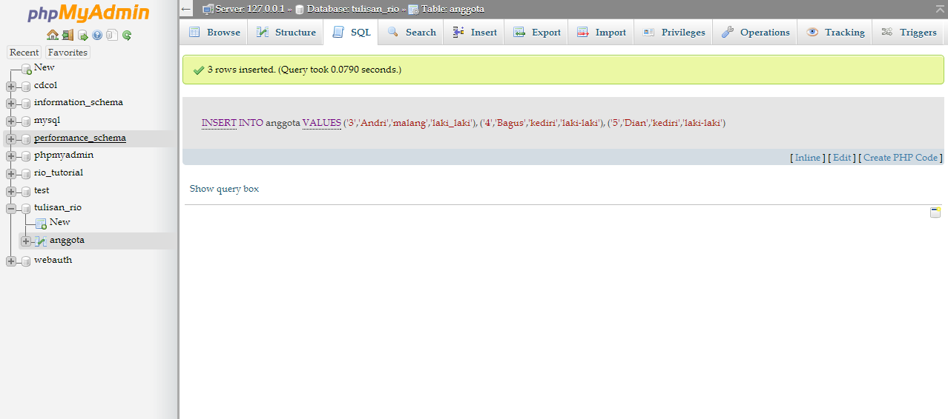Reload navigation panel with green arrow icon

[127, 35]
